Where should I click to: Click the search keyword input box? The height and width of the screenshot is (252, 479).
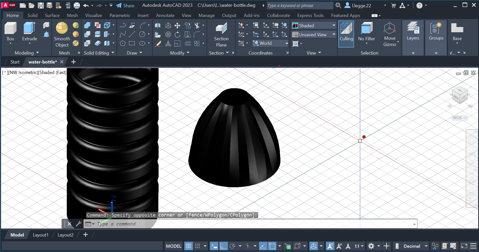click(x=300, y=5)
